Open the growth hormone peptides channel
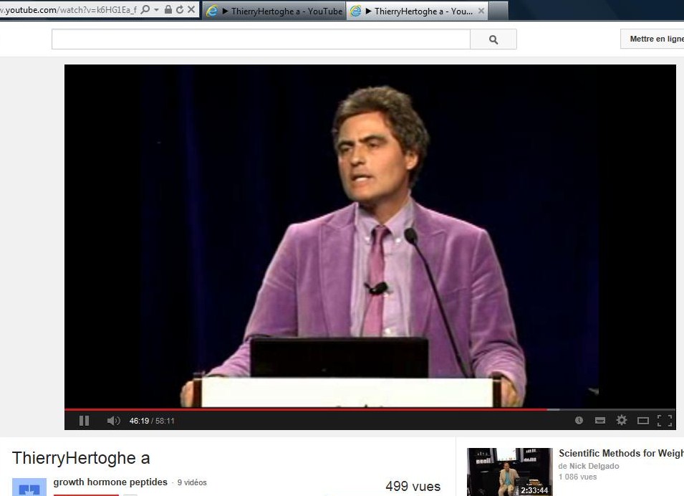 [x=110, y=482]
